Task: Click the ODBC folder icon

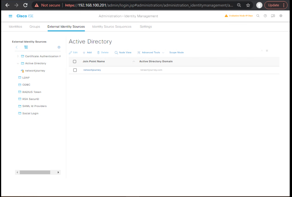Action: click(x=20, y=85)
